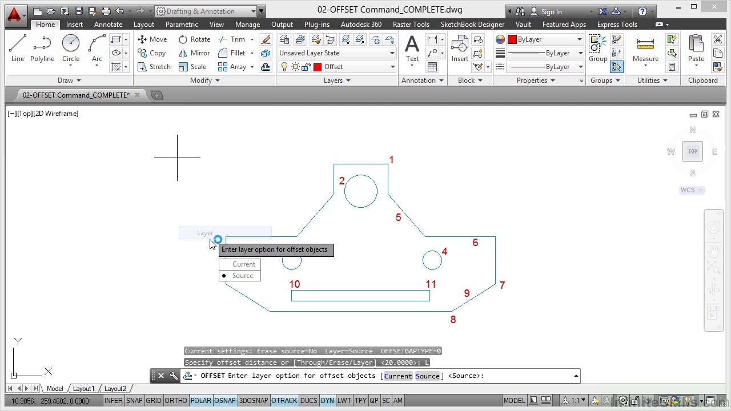Toggle SNAP mode in status bar
The height and width of the screenshot is (411, 731).
click(x=134, y=401)
